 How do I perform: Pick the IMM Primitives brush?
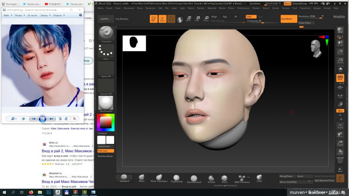pos(242,179)
